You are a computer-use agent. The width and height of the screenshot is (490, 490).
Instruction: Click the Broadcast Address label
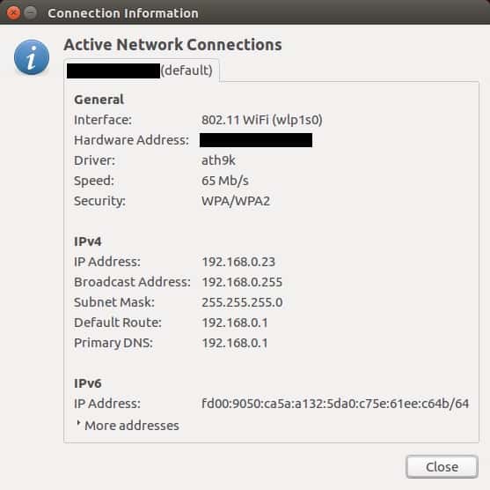pyautogui.click(x=132, y=282)
